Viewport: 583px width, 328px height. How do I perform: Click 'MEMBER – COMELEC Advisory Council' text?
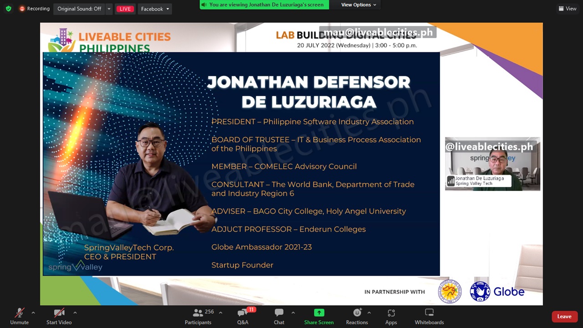pyautogui.click(x=284, y=166)
